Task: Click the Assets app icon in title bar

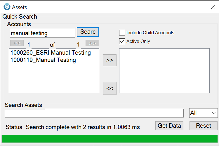Action: (x=7, y=7)
